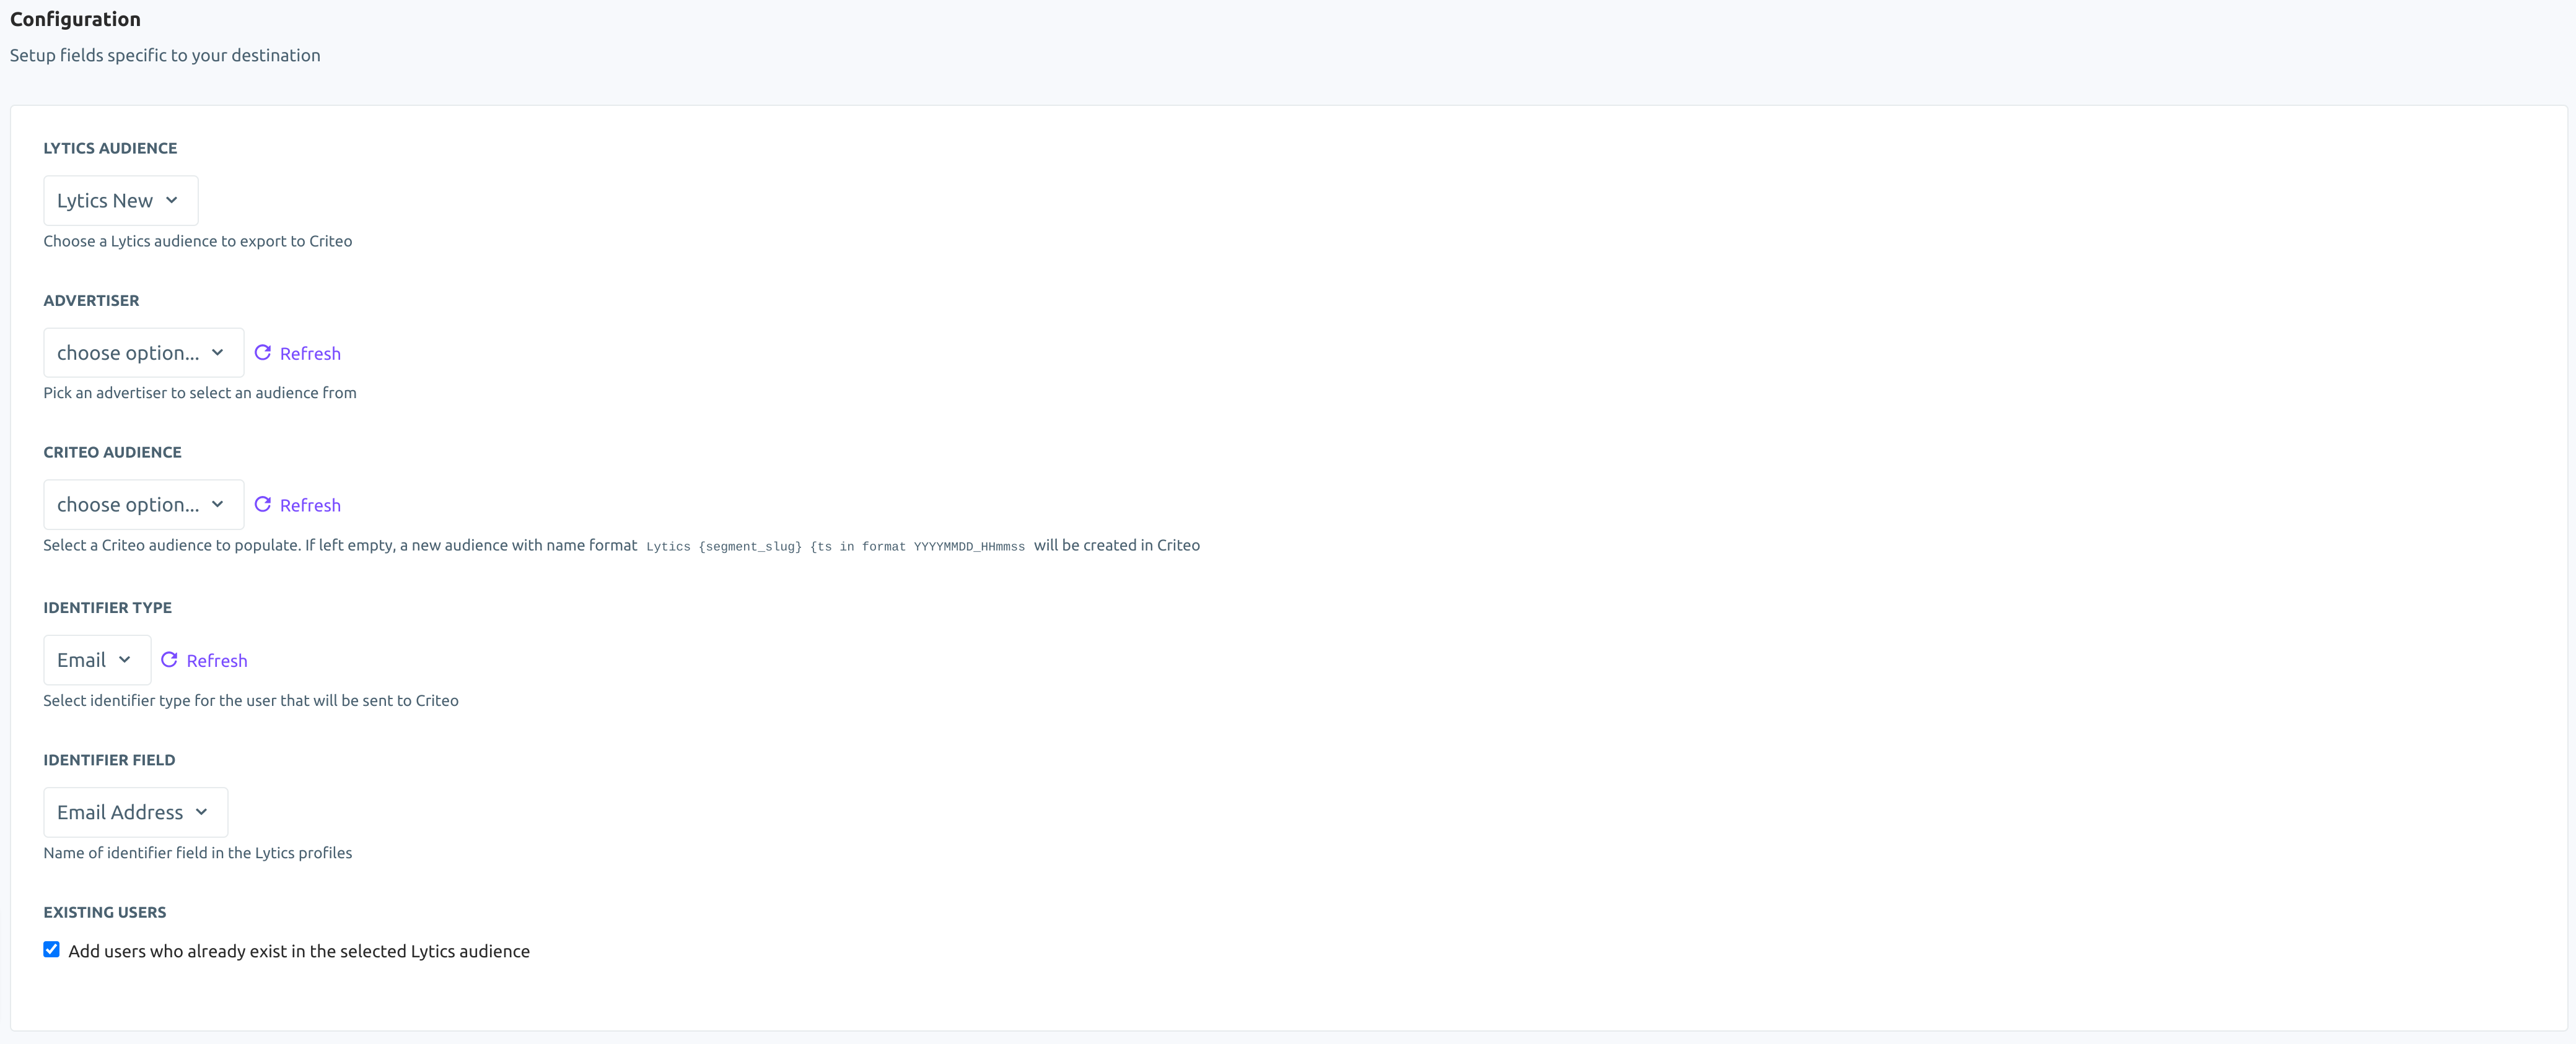Click the 'Name of identifier field' hint text
2576x1044 pixels.
click(x=198, y=853)
